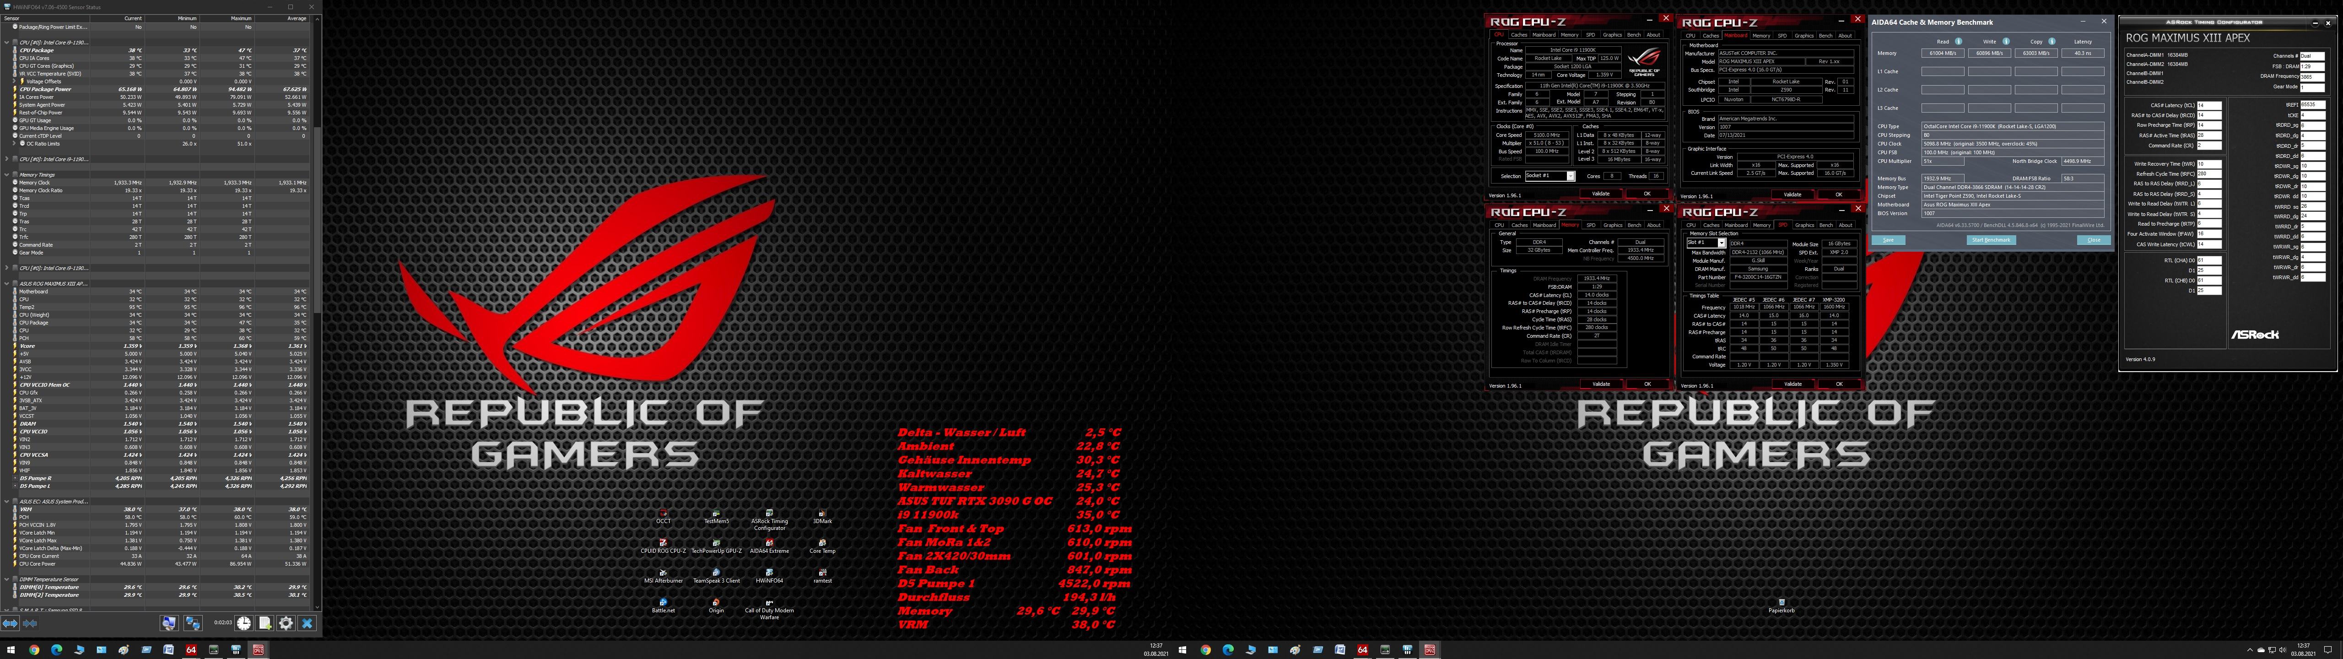Expand the Voltage Offsets row in HWiNFO

pyautogui.click(x=15, y=81)
